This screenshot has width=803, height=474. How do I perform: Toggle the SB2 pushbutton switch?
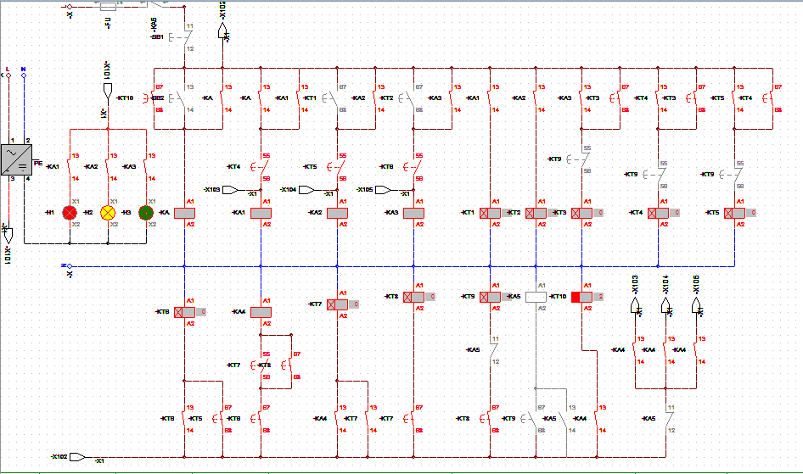[178, 98]
